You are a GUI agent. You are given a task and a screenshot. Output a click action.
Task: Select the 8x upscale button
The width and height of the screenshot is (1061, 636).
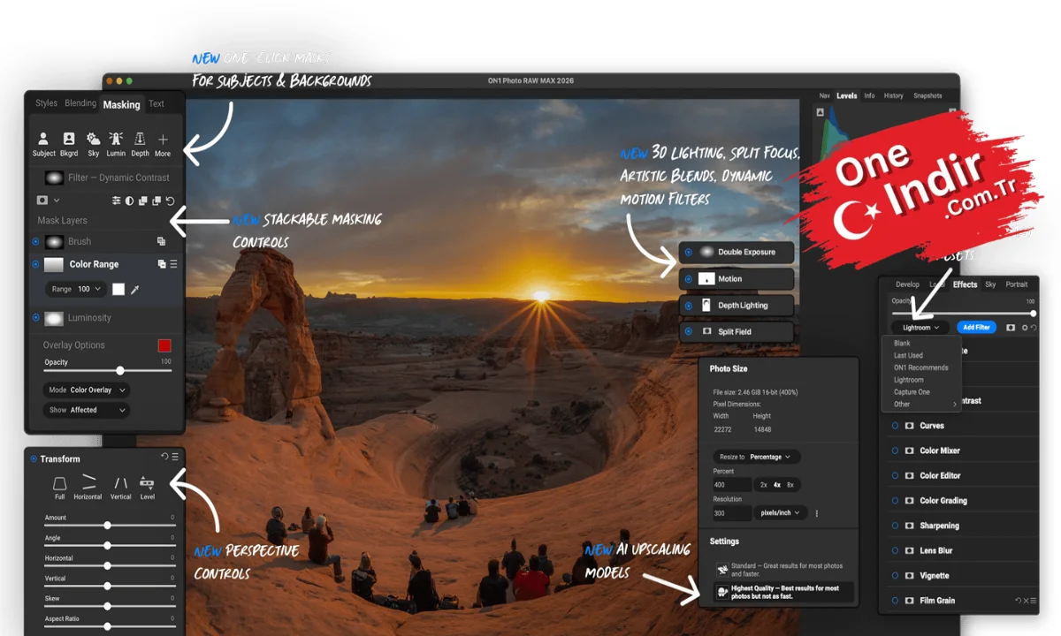coord(790,485)
